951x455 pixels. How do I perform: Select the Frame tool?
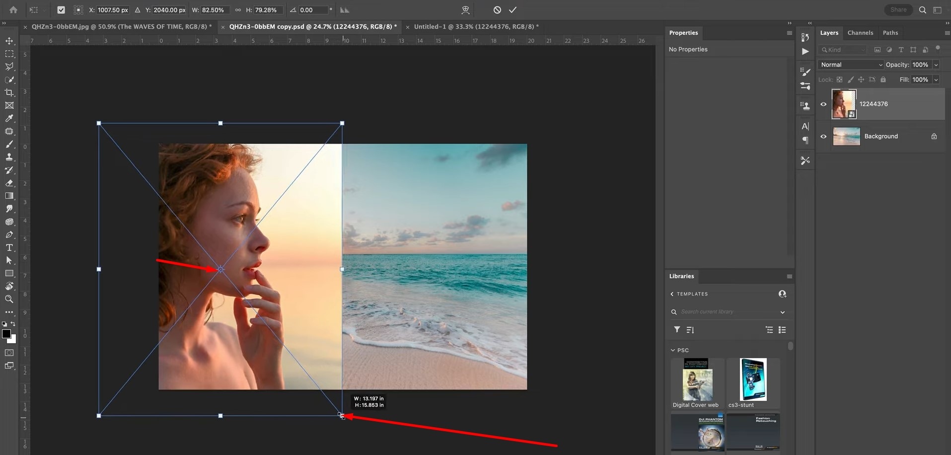[x=9, y=105]
